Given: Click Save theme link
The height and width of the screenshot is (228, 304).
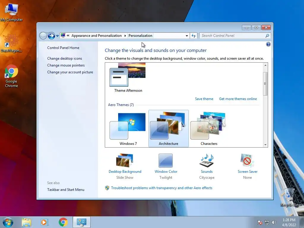Looking at the screenshot, I should pyautogui.click(x=204, y=99).
